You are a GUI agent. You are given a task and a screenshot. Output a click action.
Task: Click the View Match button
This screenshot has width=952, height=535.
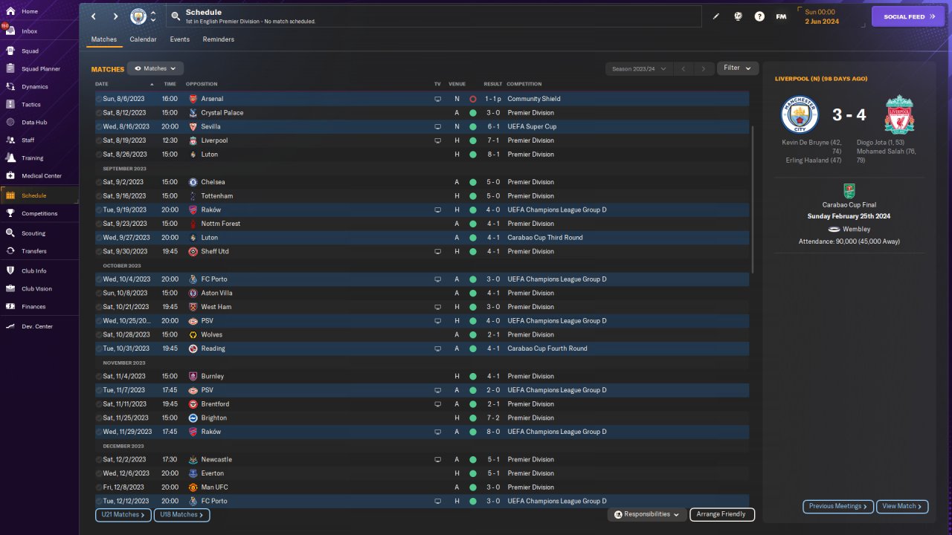click(901, 506)
